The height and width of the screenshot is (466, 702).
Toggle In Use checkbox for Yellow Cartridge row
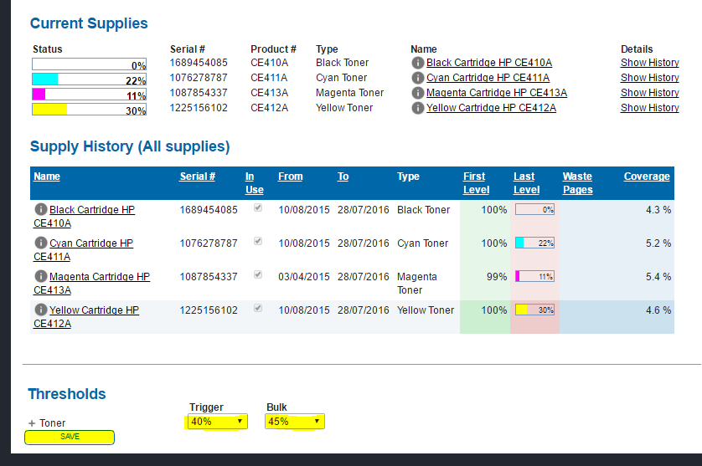(258, 309)
